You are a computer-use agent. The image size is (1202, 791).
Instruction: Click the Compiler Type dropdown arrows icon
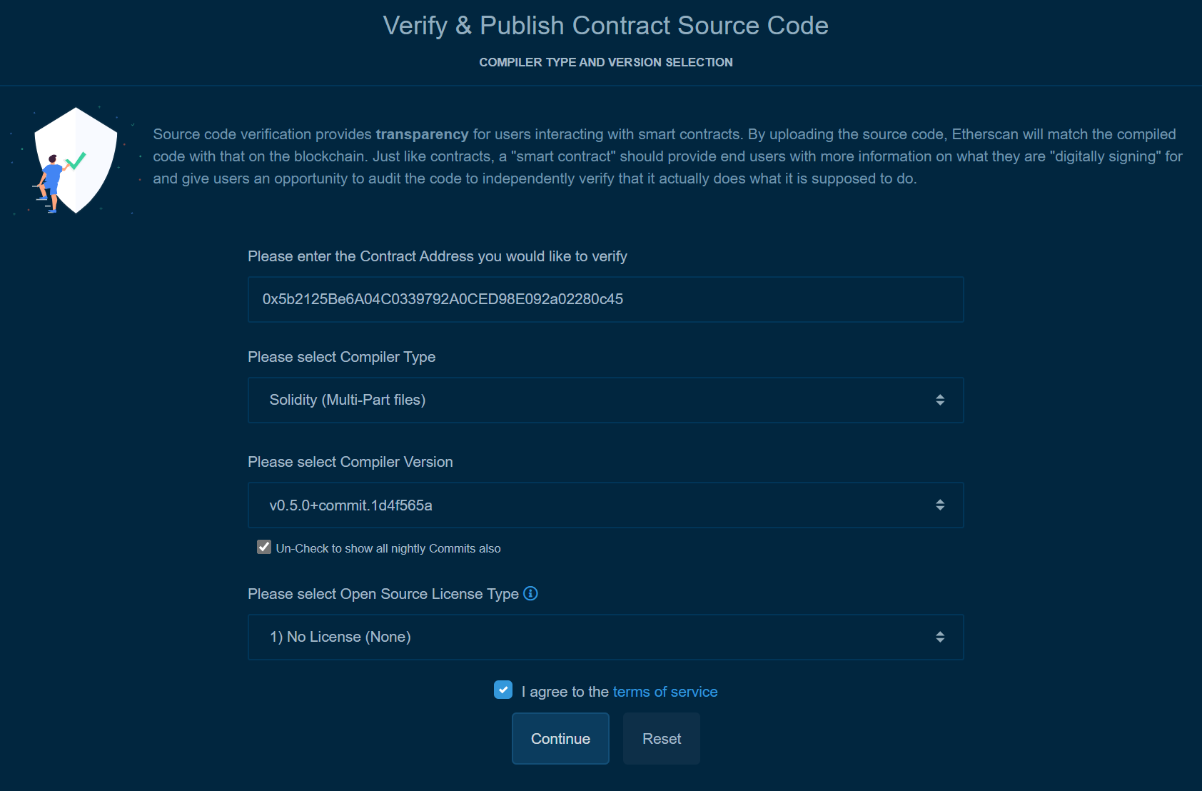(x=940, y=400)
